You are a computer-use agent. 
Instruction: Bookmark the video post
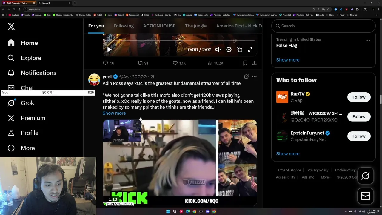[245, 63]
